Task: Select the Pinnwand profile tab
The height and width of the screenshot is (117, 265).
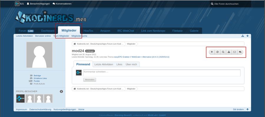Action: pyautogui.click(x=83, y=64)
